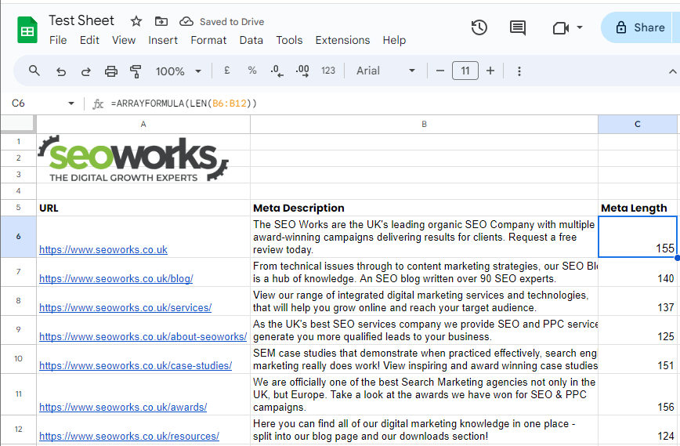Viewport: 680px width, 446px height.
Task: Open the Insert menu
Action: (x=163, y=40)
